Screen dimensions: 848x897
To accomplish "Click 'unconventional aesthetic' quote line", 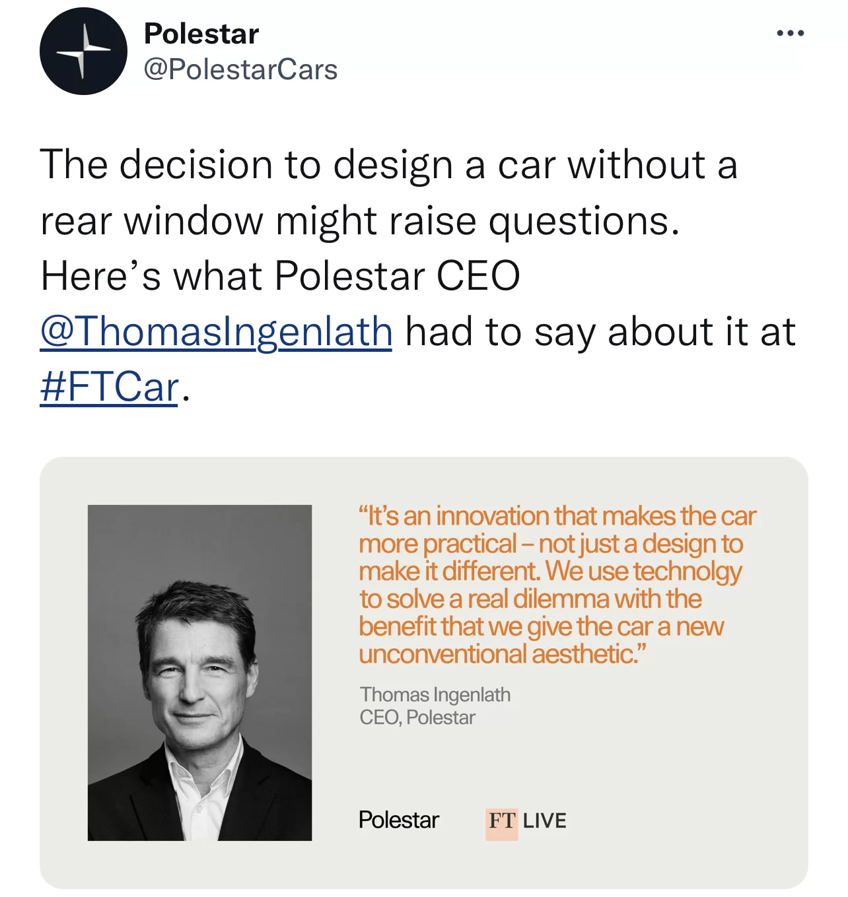I will [x=502, y=654].
